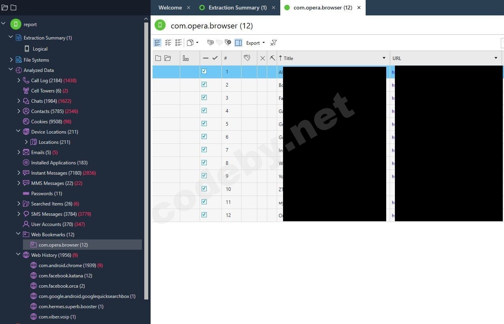Screen dimensions: 504x324
Task: Select com.viber.voip (1) in tree
Action: tap(57, 317)
